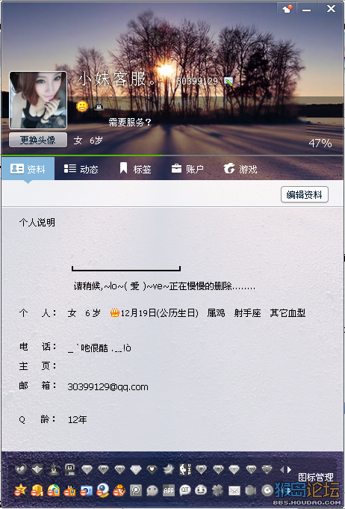Show previous badge icons with the left arrow
345x509 pixels.
pos(282,469)
